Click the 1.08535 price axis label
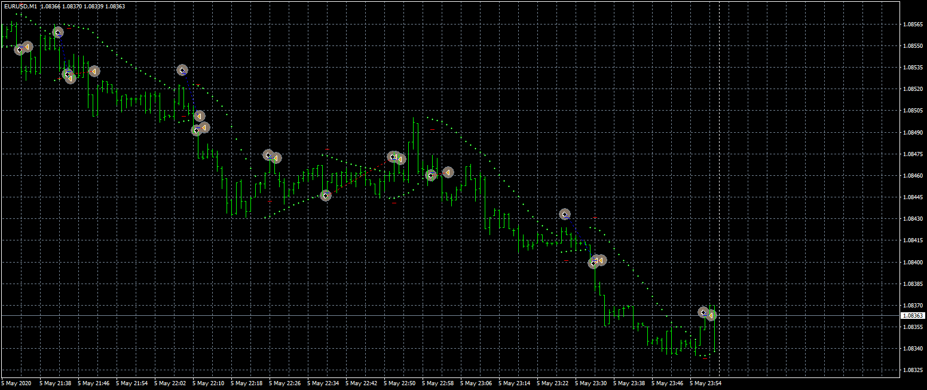The width and height of the screenshot is (927, 390). (x=913, y=68)
